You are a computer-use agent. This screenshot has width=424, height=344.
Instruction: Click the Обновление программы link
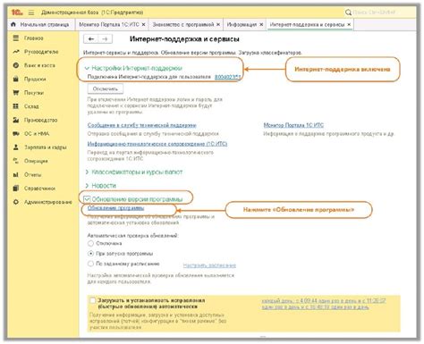(115, 208)
